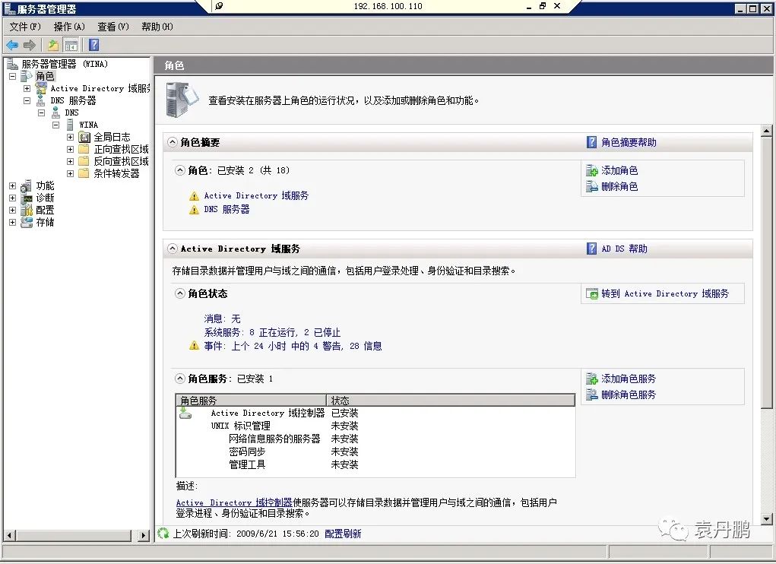The height and width of the screenshot is (564, 776).
Task: Click the tree pane scroll left arrow
Action: coord(9,535)
